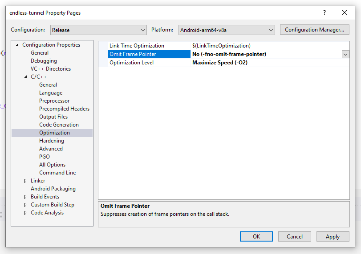Image resolution: width=361 pixels, height=254 pixels.
Task: Go to the Preprocessor page
Action: point(54,101)
